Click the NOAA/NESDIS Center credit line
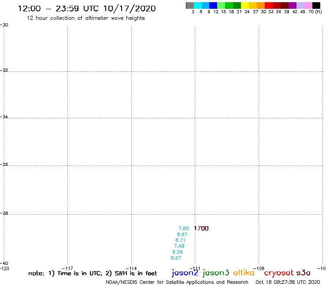Screen dimensions: 326x286 (x=177, y=282)
